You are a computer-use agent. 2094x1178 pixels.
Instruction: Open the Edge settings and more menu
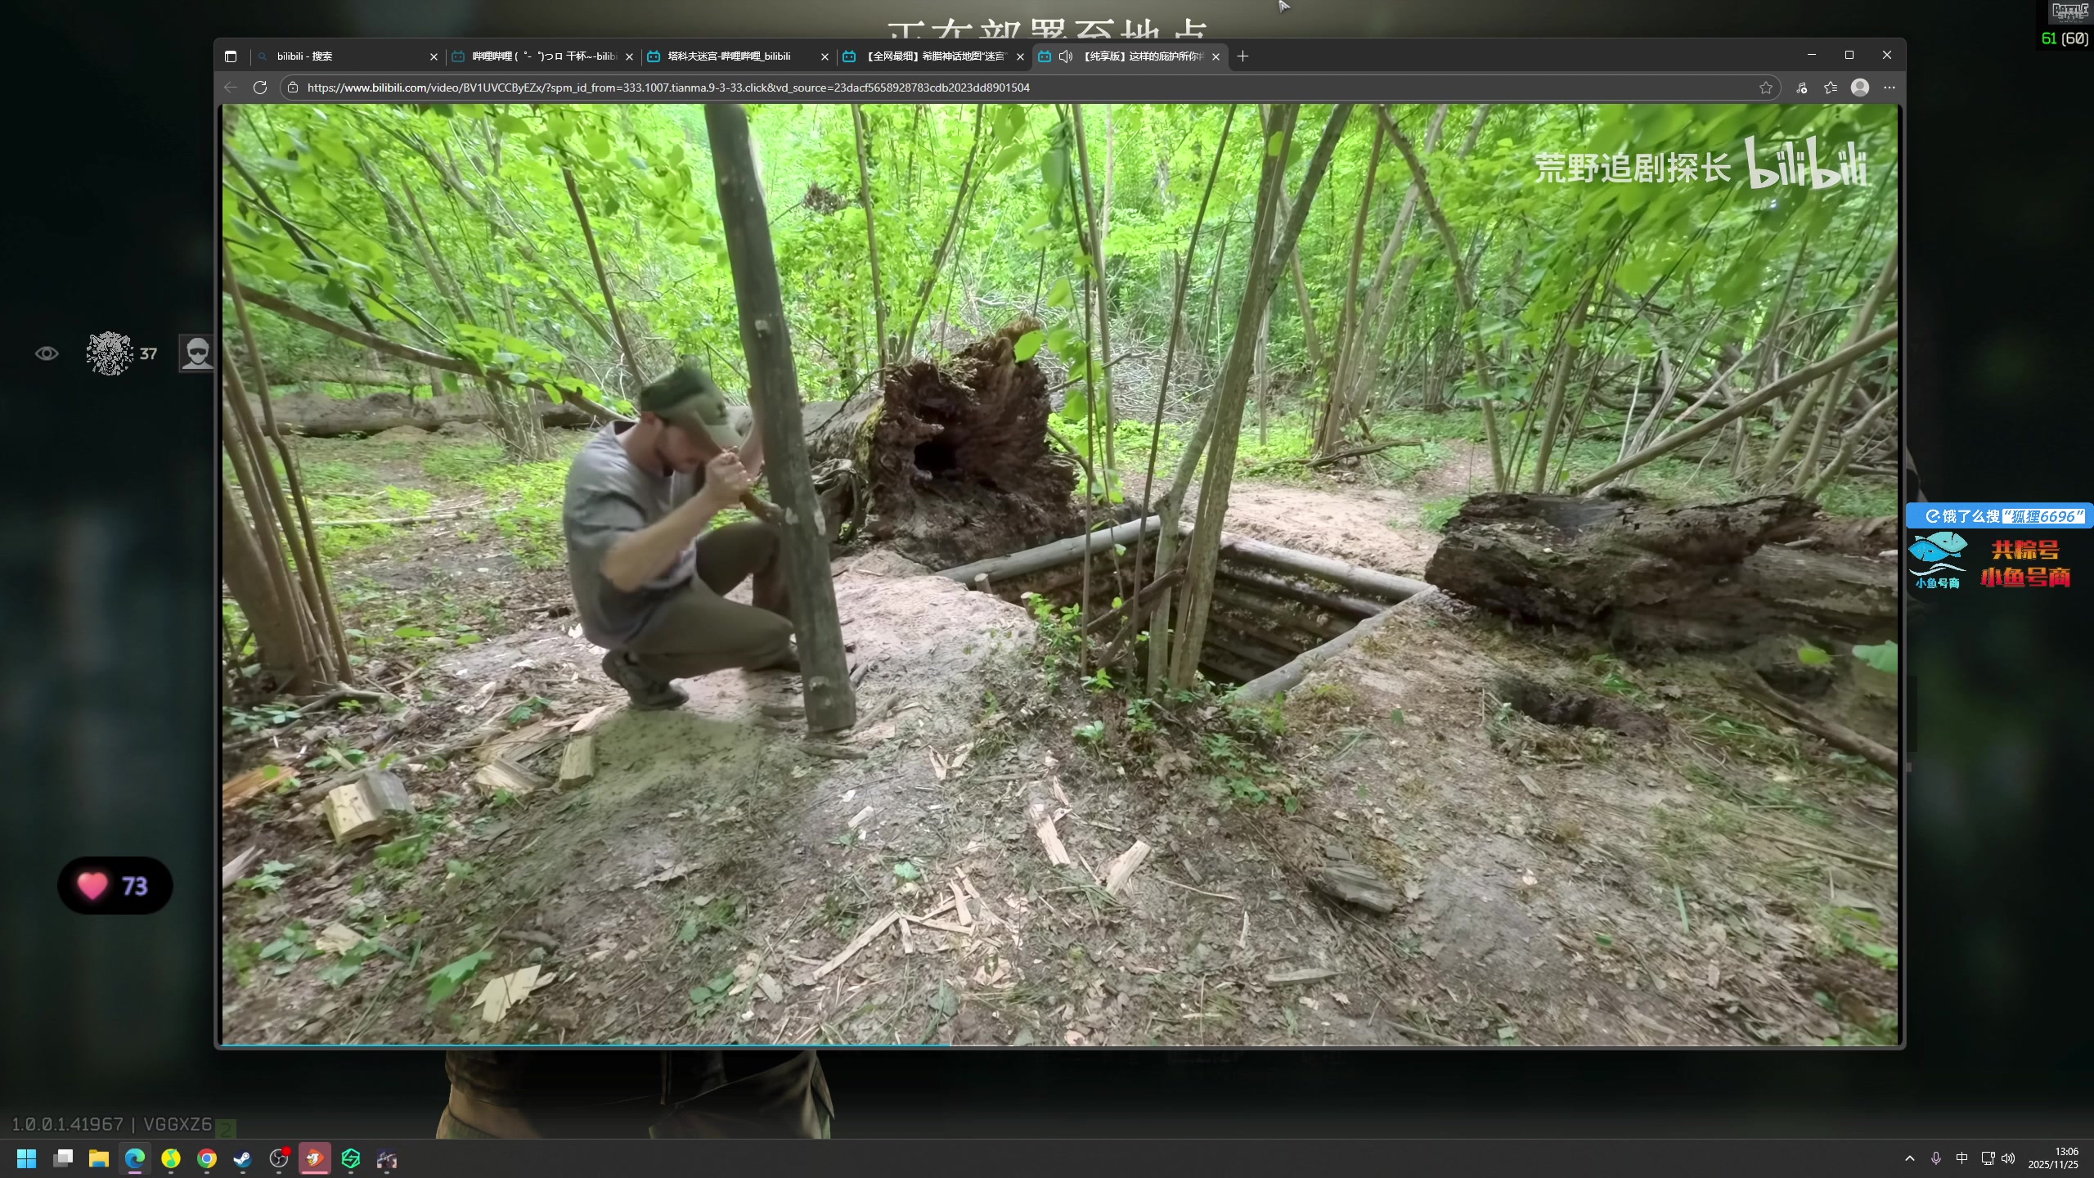[1889, 88]
